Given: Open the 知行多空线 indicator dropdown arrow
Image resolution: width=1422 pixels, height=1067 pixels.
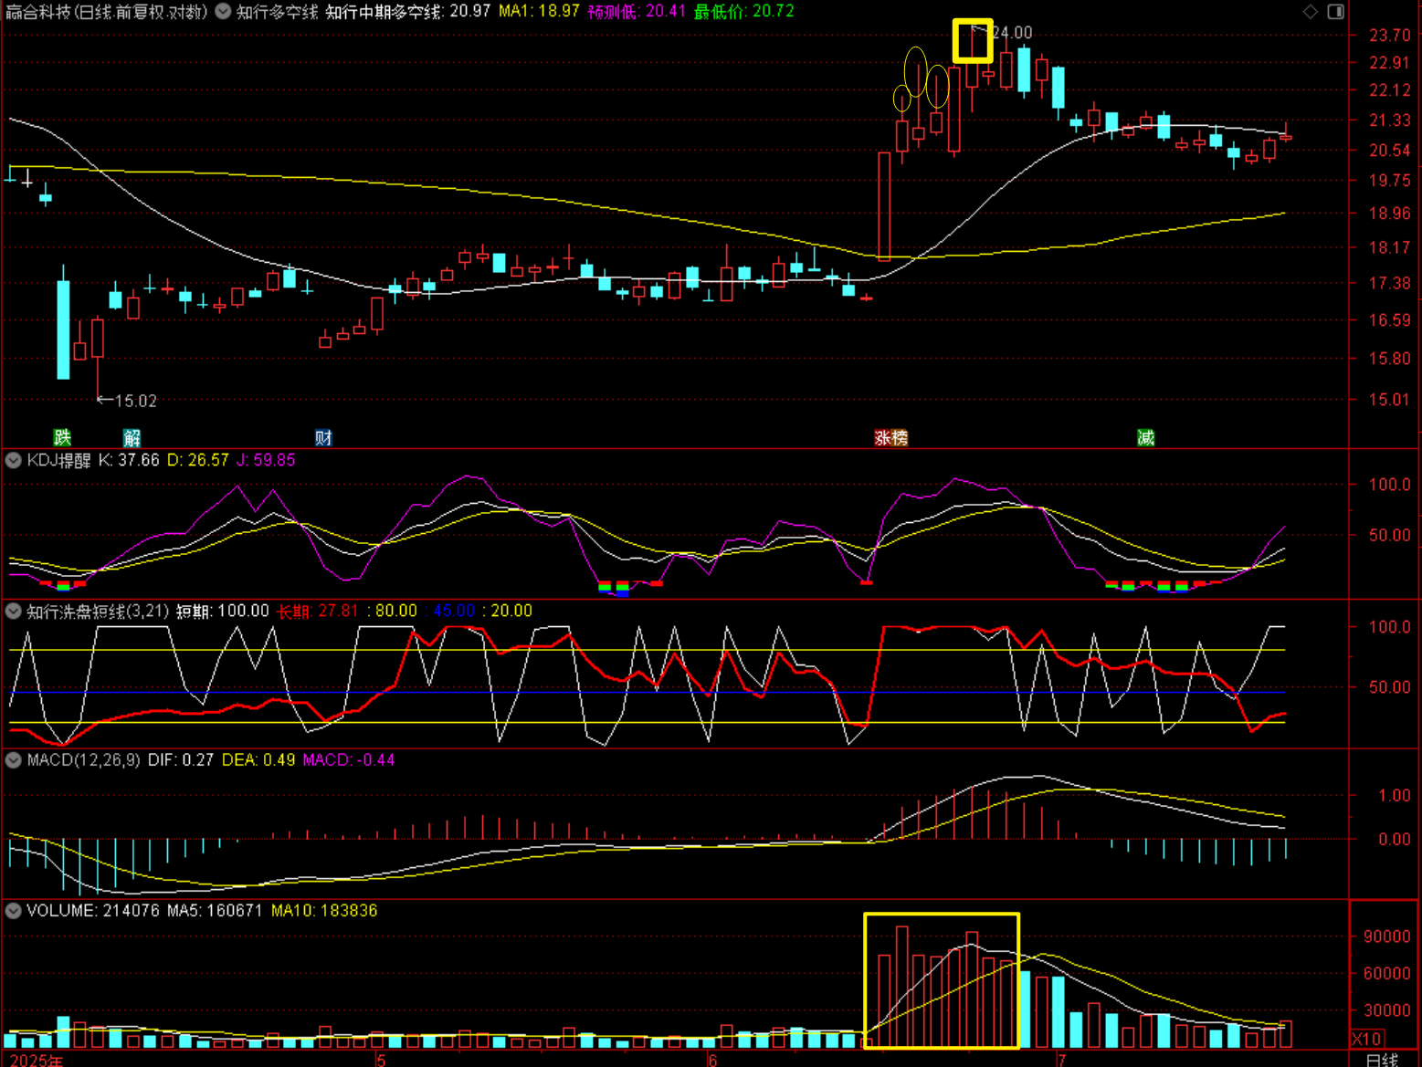Looking at the screenshot, I should tap(223, 12).
